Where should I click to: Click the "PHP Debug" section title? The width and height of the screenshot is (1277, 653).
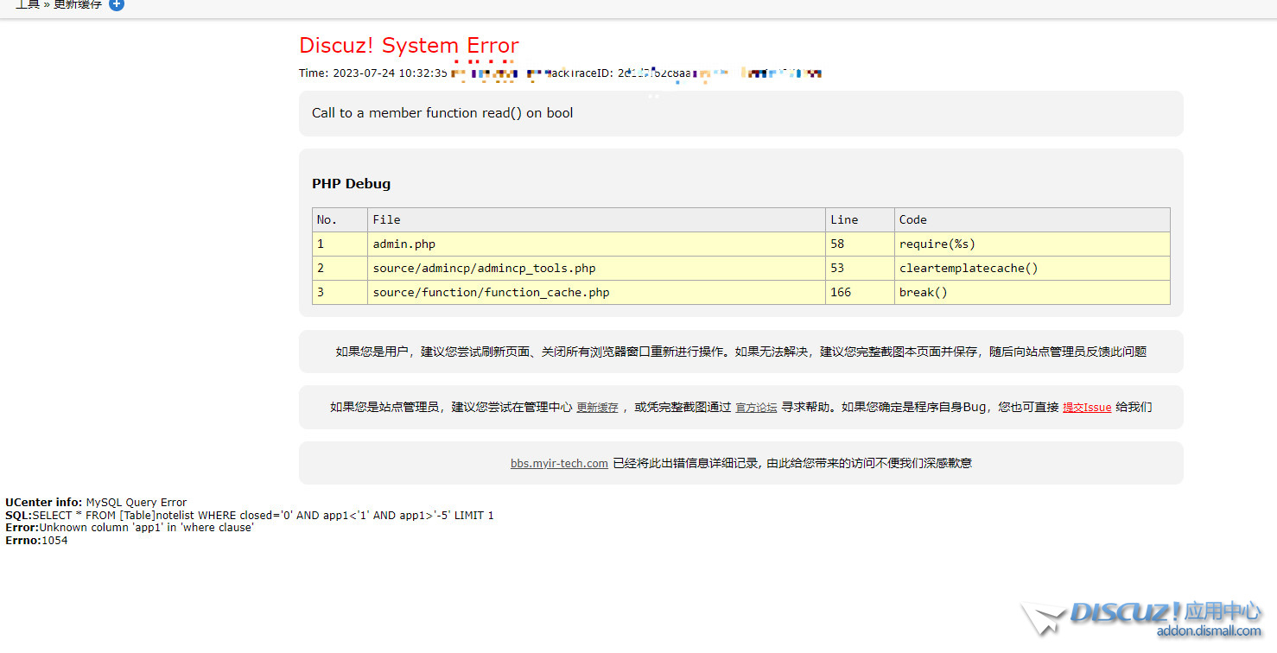click(x=351, y=183)
